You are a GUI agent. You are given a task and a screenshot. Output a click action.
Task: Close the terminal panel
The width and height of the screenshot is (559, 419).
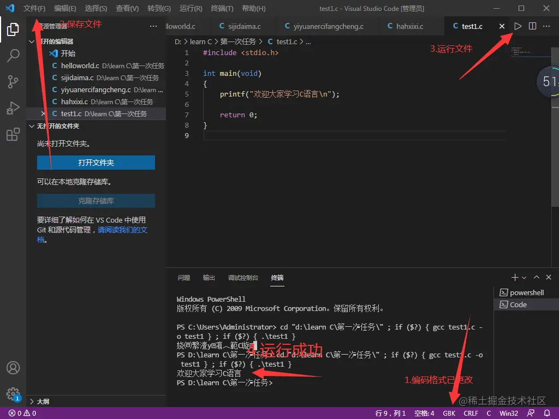549,277
